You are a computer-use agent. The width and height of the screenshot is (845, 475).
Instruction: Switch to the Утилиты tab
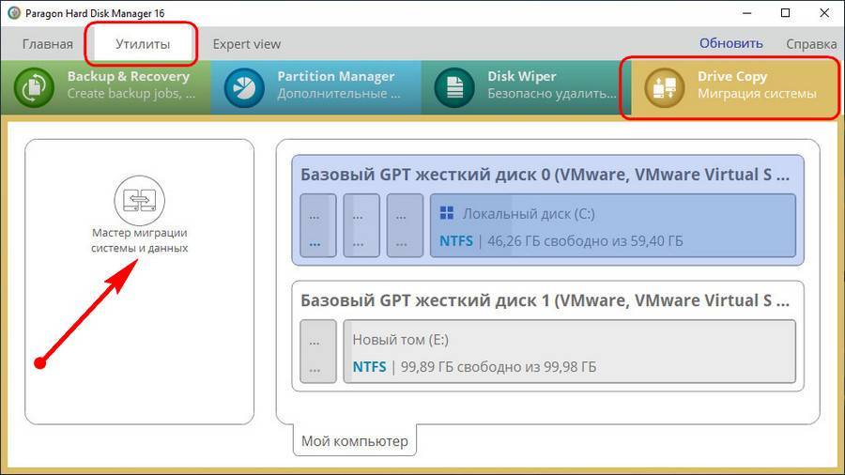[x=143, y=44]
